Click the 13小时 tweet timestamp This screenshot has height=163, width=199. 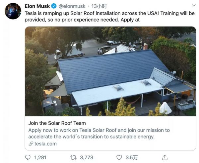pos(98,6)
